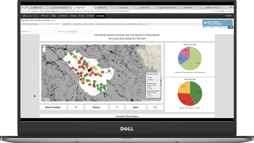Click the orange RSS extension icon

click(220, 11)
